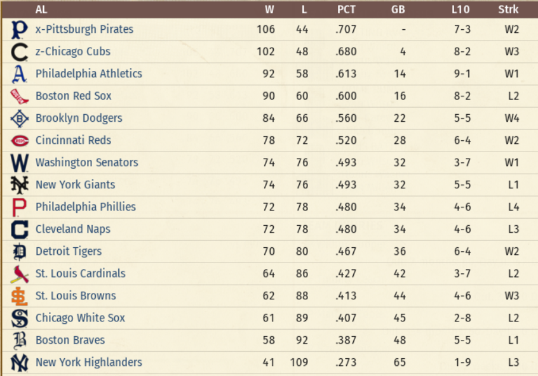Open the Boston Braves team link

coord(71,340)
